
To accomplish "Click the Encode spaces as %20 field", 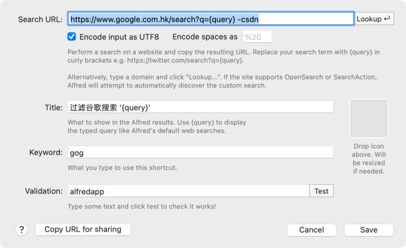I will [x=257, y=37].
